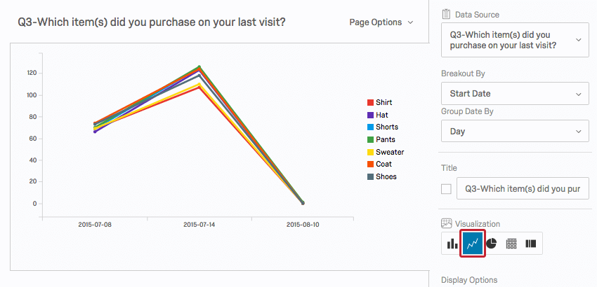
Task: Click the Sweater legend entry
Action: (x=389, y=152)
